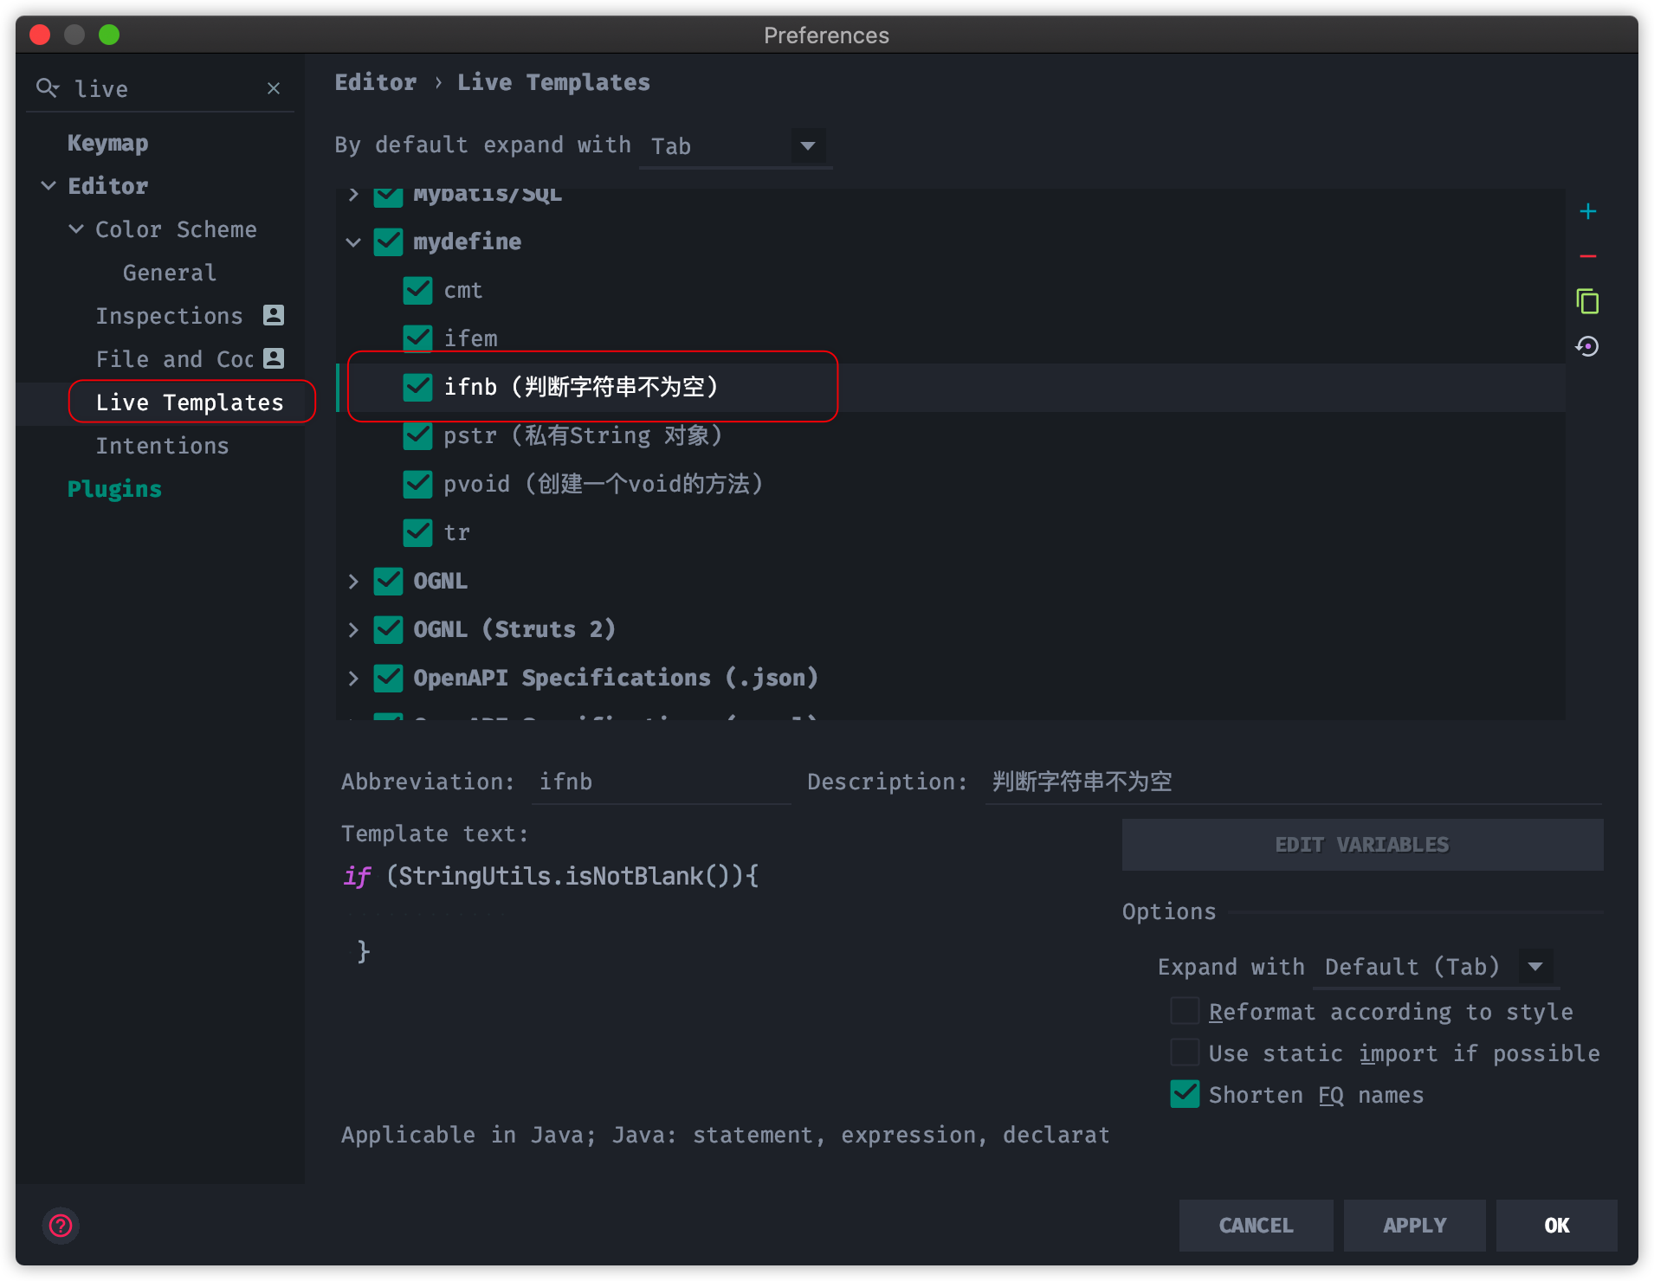Screen dimensions: 1654x1281
Task: Clear the search field with X icon
Action: pos(274,88)
